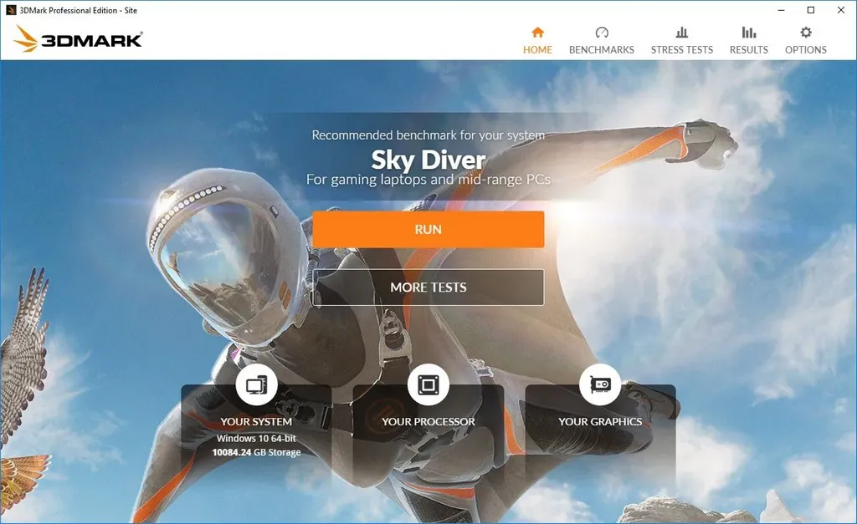Run the Sky Diver benchmark
This screenshot has height=524, width=857.
click(x=428, y=229)
